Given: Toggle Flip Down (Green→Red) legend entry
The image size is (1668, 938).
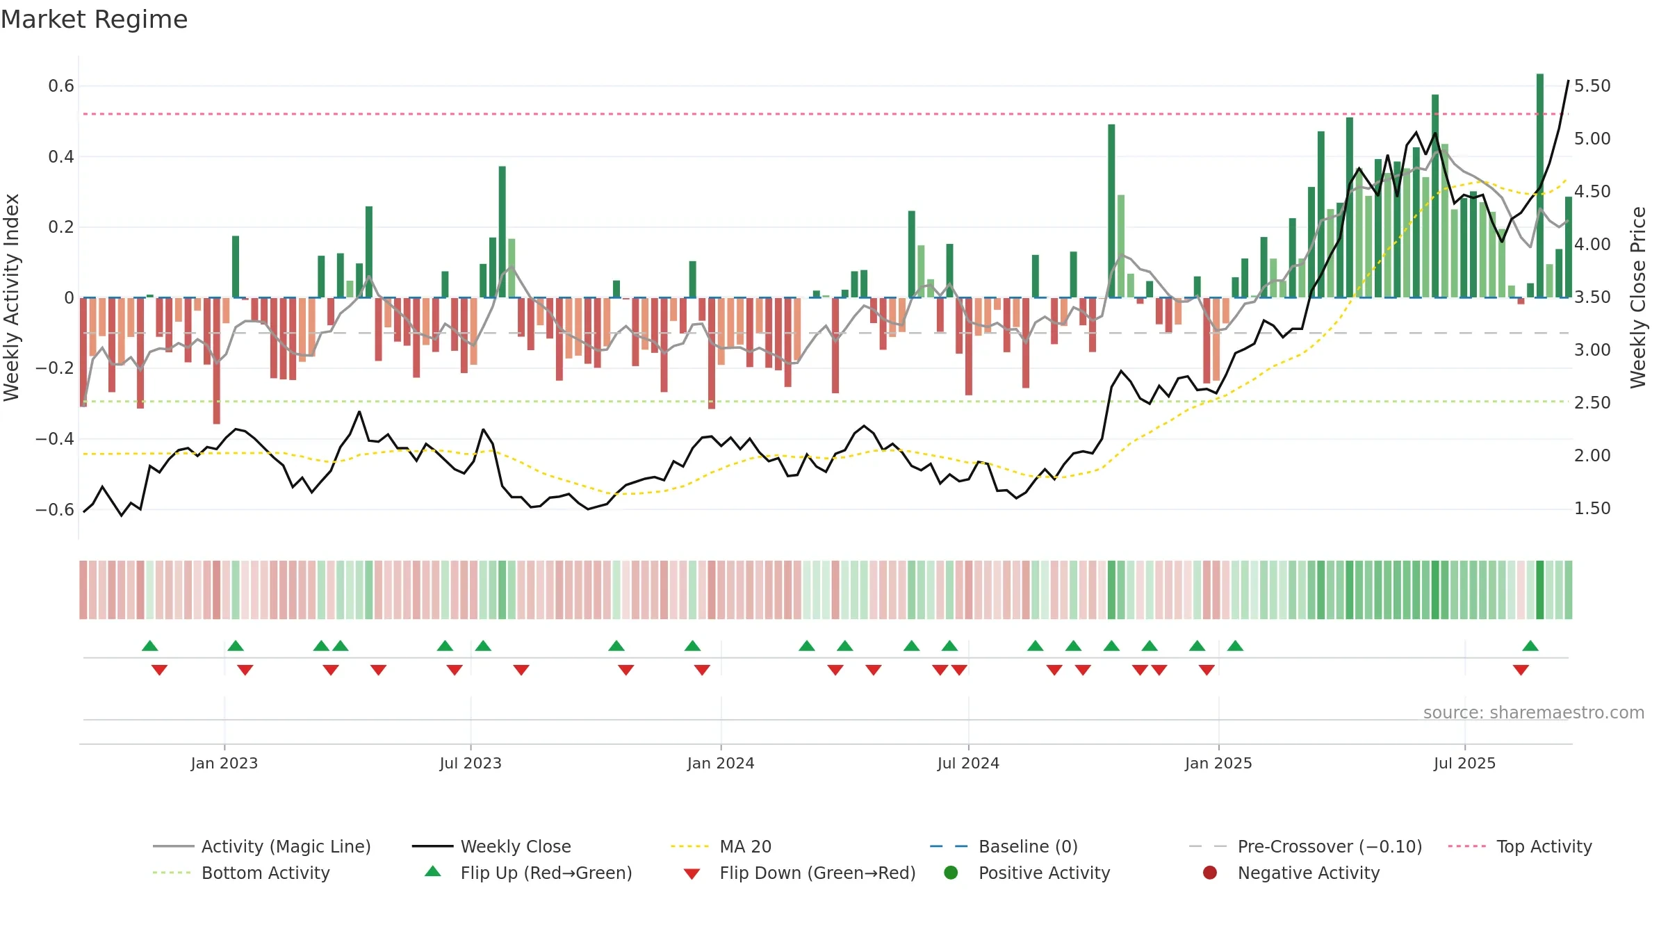Looking at the screenshot, I should click(799, 873).
